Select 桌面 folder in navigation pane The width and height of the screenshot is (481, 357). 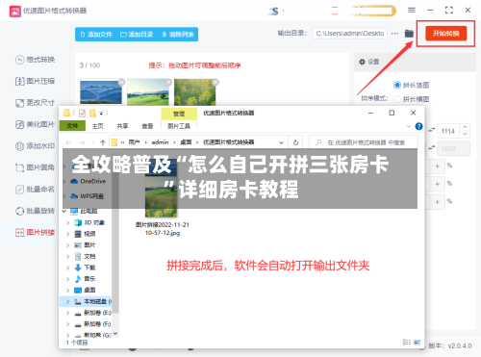tap(85, 290)
